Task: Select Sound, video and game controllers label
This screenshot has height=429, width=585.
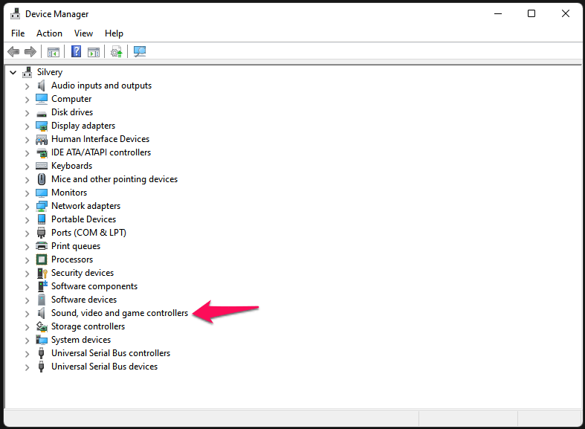Action: (x=120, y=313)
